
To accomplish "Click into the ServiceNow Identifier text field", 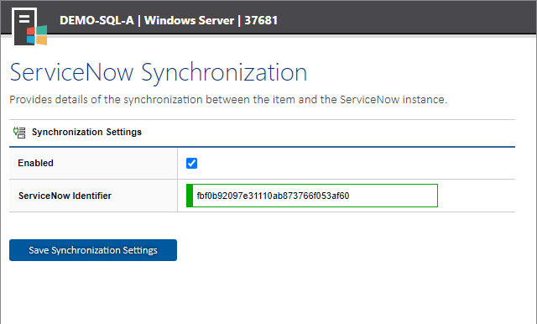I will [x=312, y=196].
